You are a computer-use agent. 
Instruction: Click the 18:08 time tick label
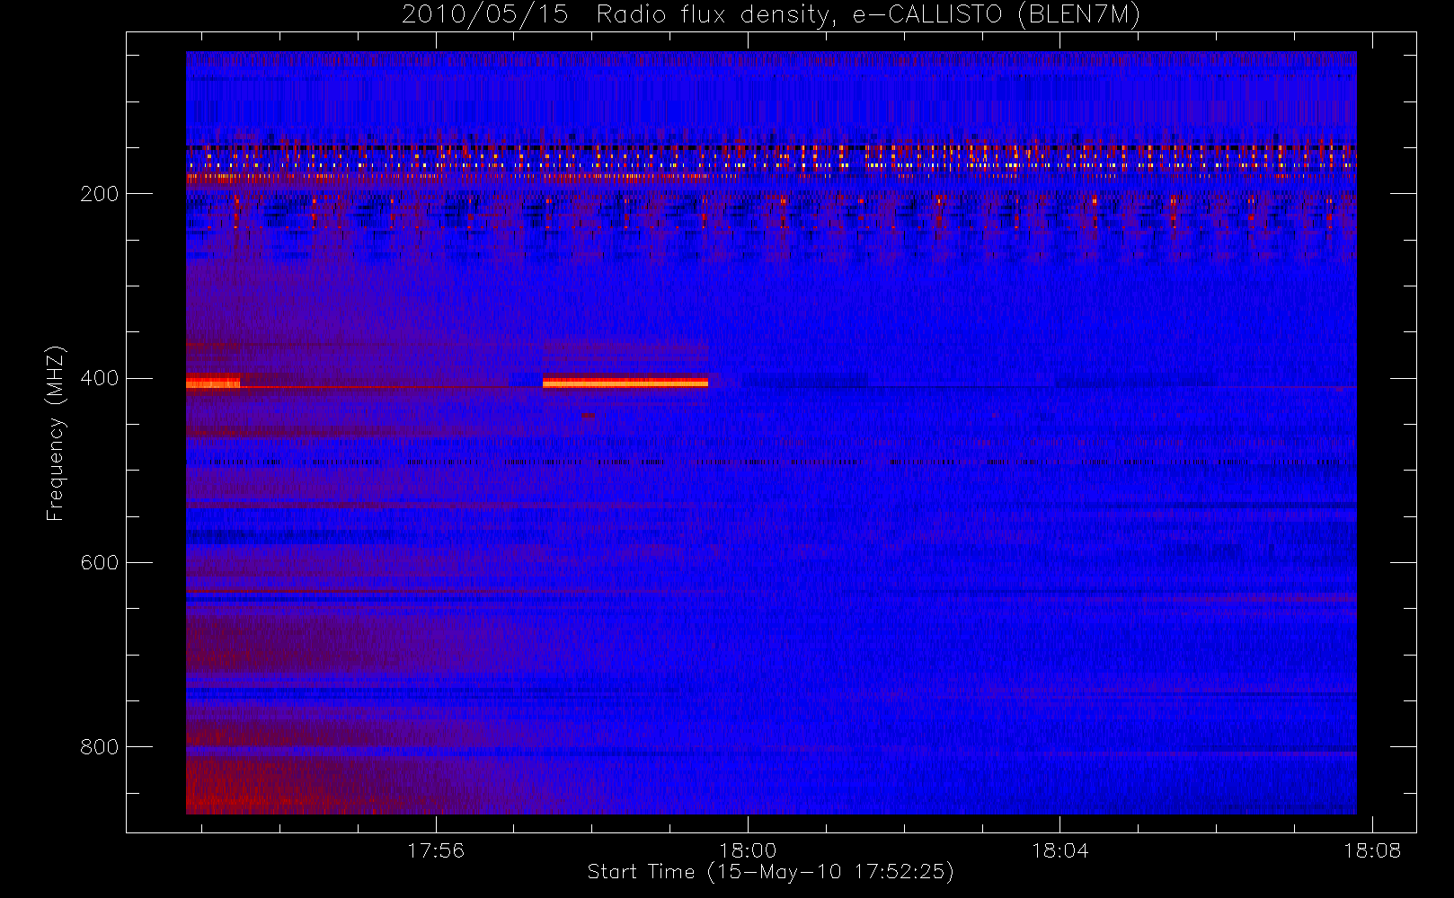click(1372, 850)
